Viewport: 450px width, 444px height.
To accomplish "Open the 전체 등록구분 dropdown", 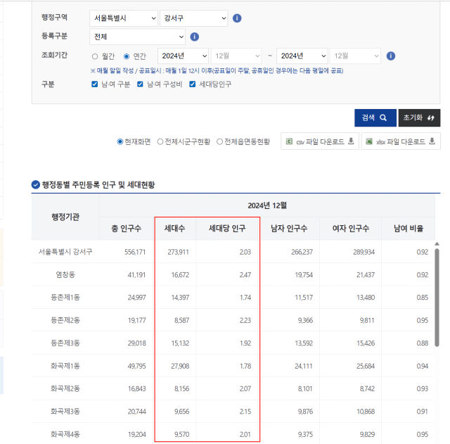I will tap(138, 37).
